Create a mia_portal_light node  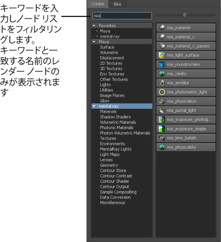coord(186,110)
